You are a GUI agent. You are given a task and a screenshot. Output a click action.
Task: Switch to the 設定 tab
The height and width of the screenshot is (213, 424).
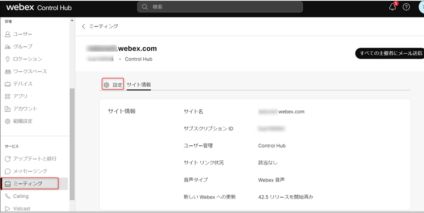[113, 85]
